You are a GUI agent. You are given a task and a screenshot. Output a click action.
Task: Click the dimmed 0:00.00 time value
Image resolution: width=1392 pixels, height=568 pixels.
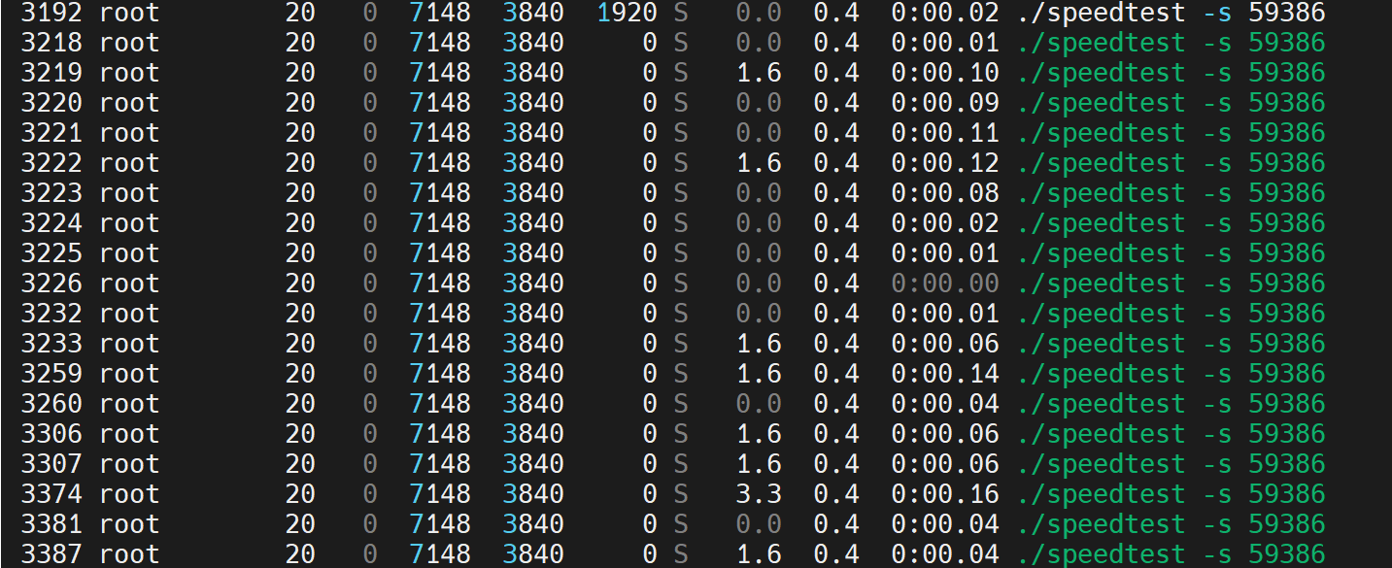click(x=944, y=284)
